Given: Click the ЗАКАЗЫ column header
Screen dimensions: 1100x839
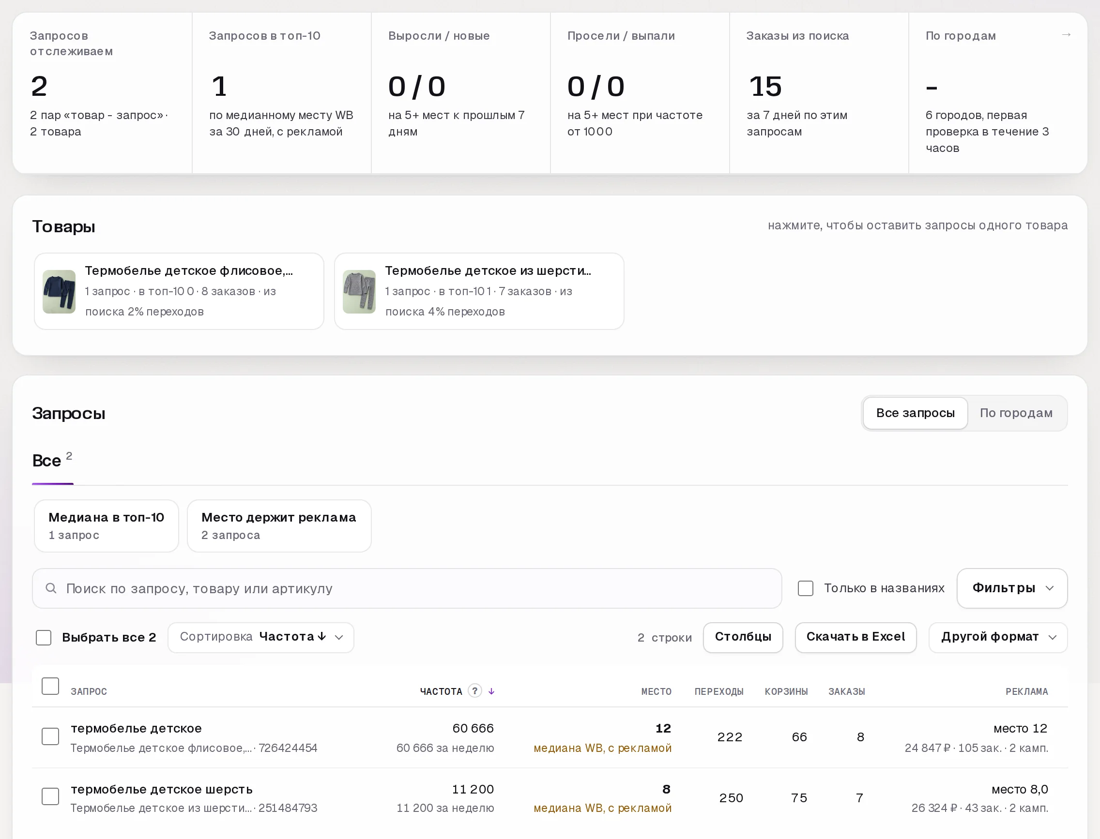Looking at the screenshot, I should pyautogui.click(x=847, y=692).
